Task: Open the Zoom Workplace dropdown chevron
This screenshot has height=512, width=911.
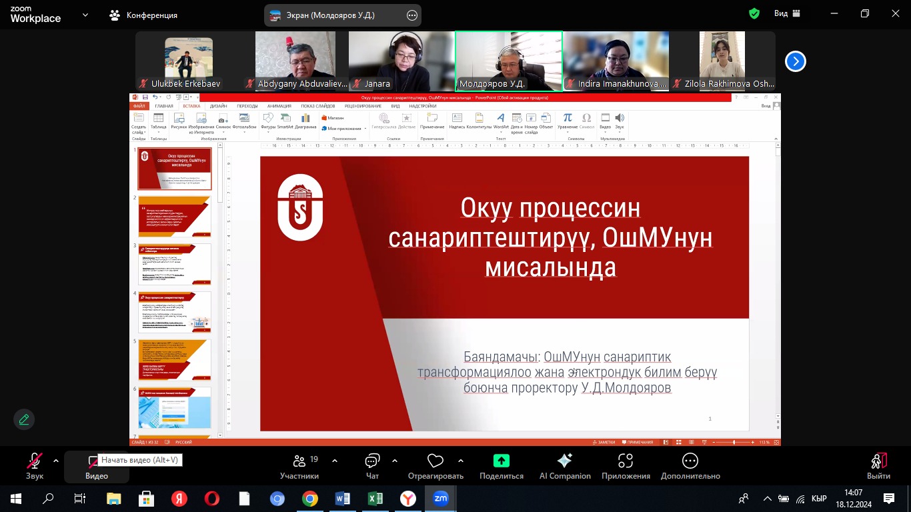Action: tap(85, 15)
